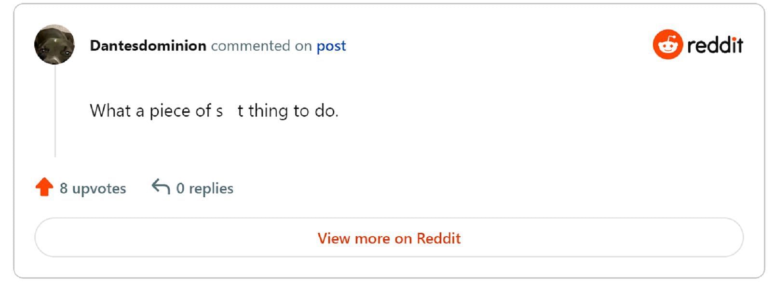774x283 pixels.
Task: Open Dantesdominion's dog avatar picture
Action: coord(54,44)
